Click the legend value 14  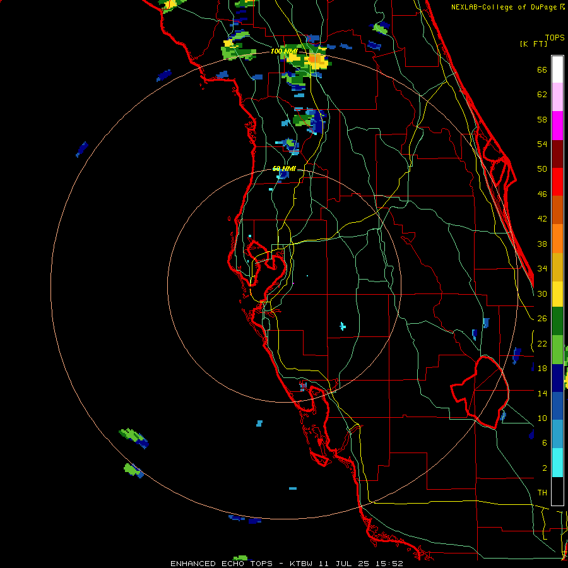click(x=542, y=393)
